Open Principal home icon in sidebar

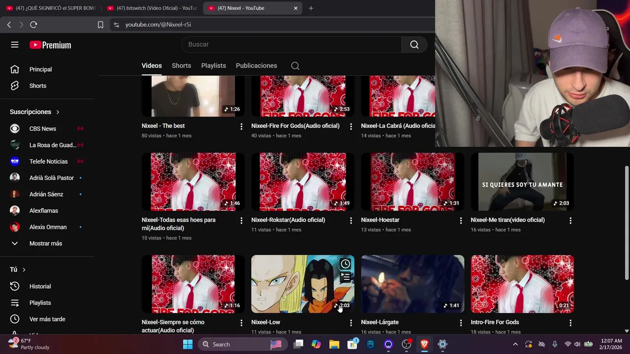click(x=15, y=69)
